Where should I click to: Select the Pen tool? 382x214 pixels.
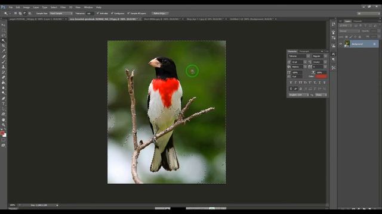pos(3,99)
